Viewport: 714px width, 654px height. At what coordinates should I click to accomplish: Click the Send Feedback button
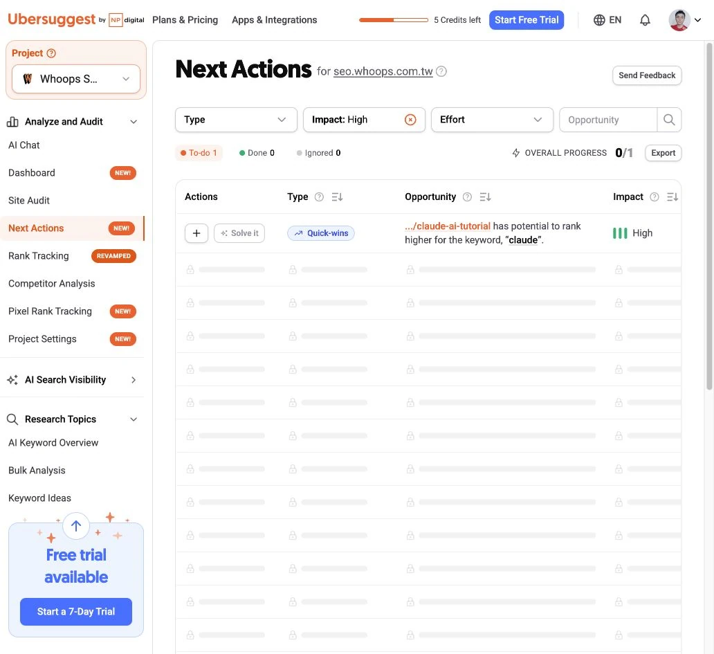[x=647, y=75]
